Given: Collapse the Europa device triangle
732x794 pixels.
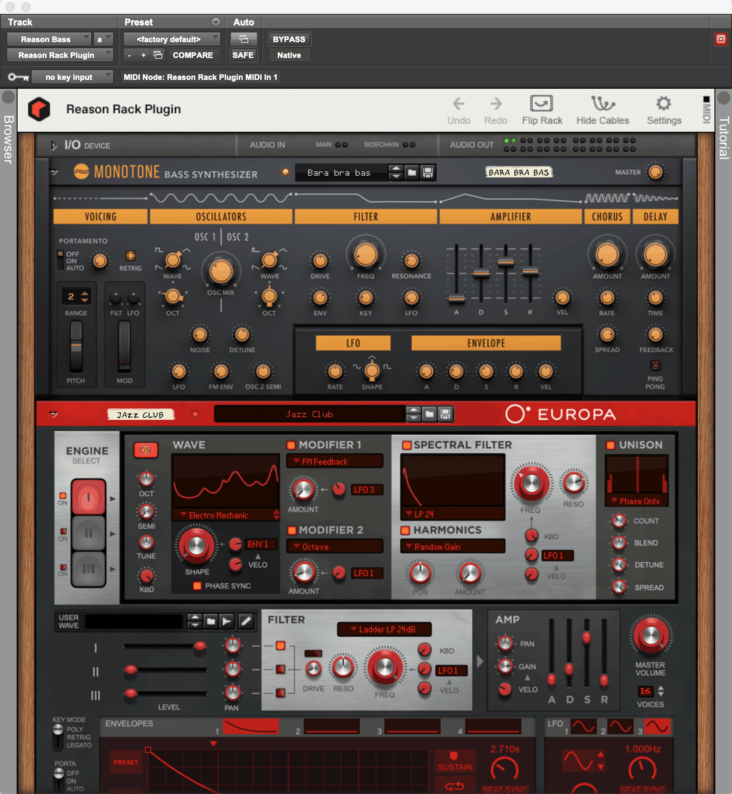Looking at the screenshot, I should (x=53, y=414).
